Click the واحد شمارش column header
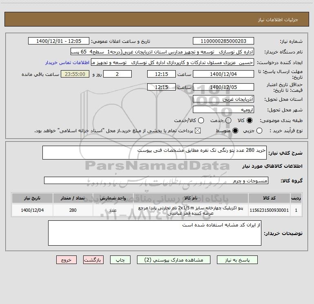 click(x=113, y=198)
